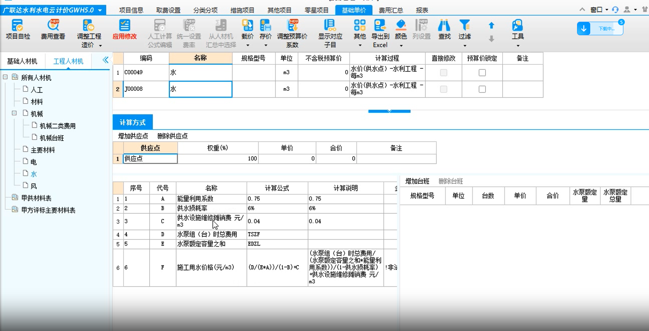Switch to the 项目信息 tab
The height and width of the screenshot is (331, 649).
click(131, 10)
